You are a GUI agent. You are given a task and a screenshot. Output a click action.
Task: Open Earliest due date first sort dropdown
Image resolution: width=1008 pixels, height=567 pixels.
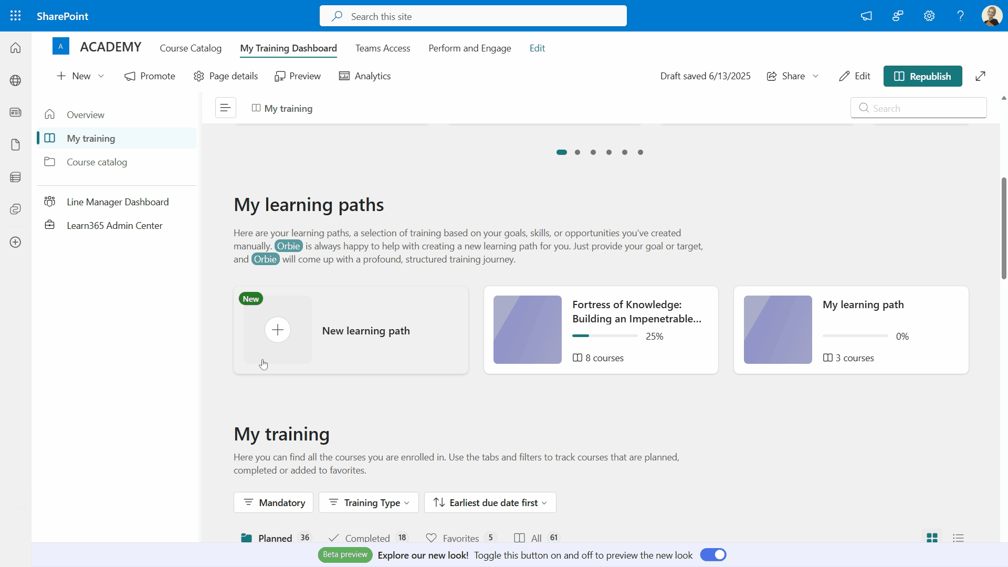tap(490, 502)
